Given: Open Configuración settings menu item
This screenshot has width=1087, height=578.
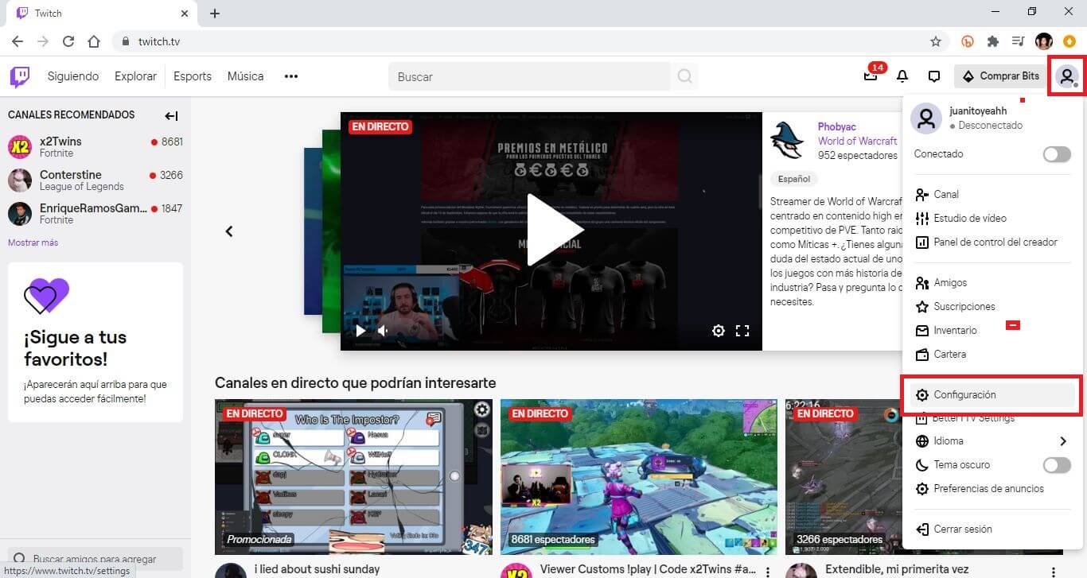Looking at the screenshot, I should tap(992, 395).
